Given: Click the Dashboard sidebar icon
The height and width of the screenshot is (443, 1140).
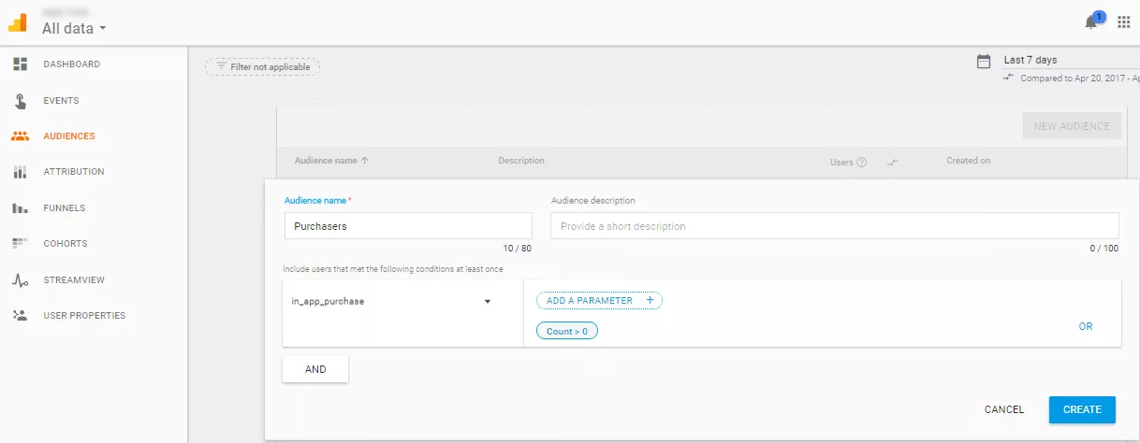Looking at the screenshot, I should pyautogui.click(x=20, y=64).
